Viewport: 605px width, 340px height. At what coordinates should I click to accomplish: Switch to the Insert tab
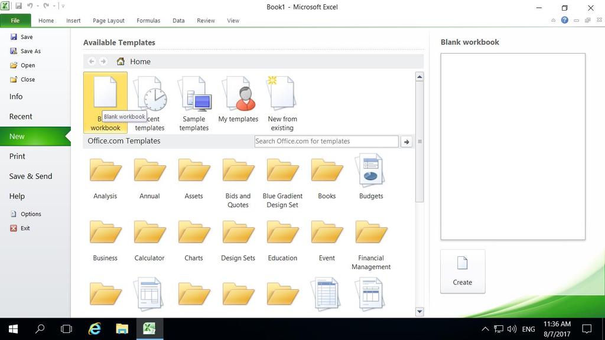click(73, 21)
